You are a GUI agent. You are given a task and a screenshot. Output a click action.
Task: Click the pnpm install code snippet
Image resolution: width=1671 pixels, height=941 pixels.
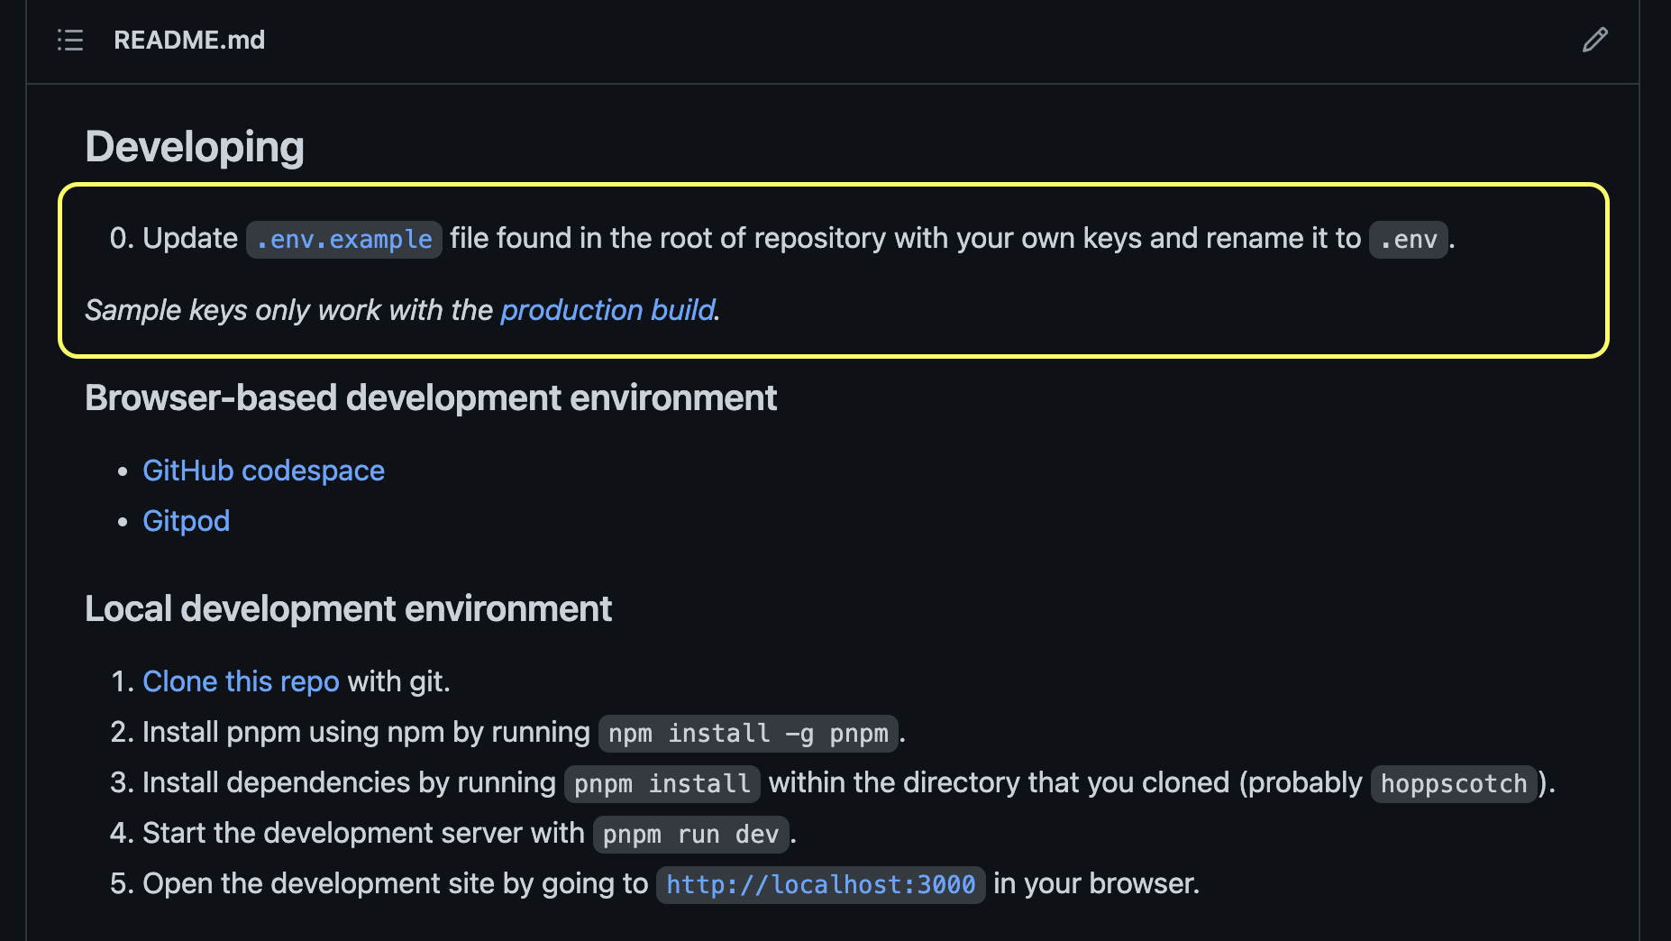point(662,784)
